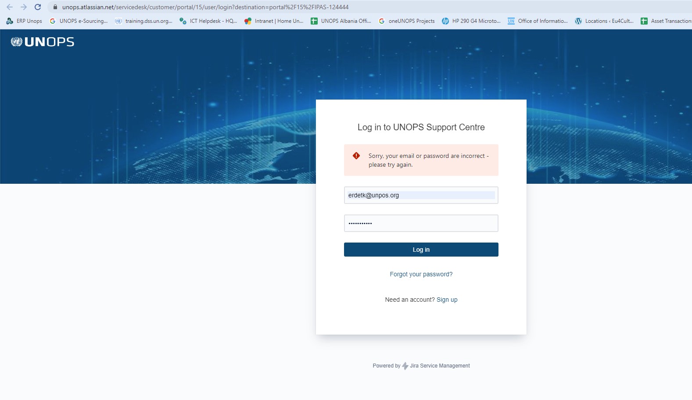Click the email address input field

421,195
